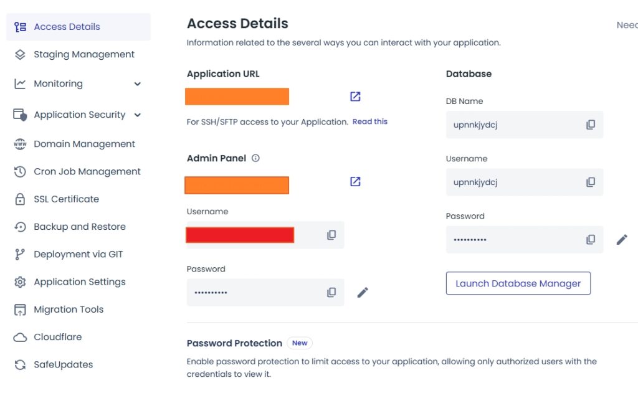Open Staging Management in sidebar

[83, 54]
